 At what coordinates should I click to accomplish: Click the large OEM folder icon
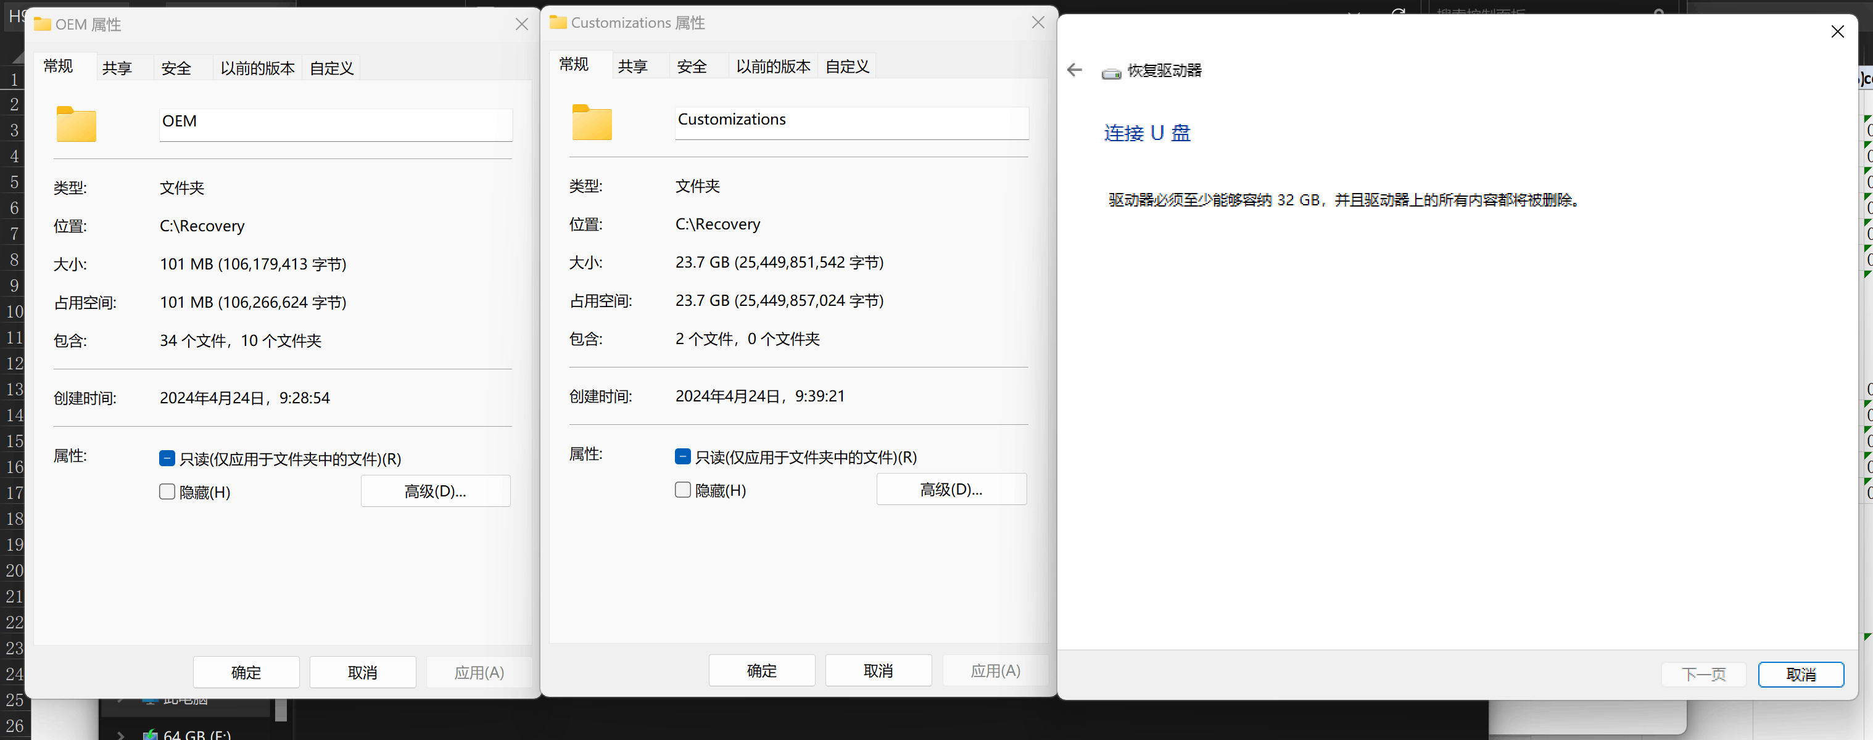tap(76, 125)
